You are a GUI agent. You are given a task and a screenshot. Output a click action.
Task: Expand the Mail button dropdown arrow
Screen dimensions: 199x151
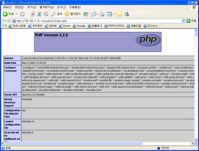pyautogui.click(x=97, y=14)
